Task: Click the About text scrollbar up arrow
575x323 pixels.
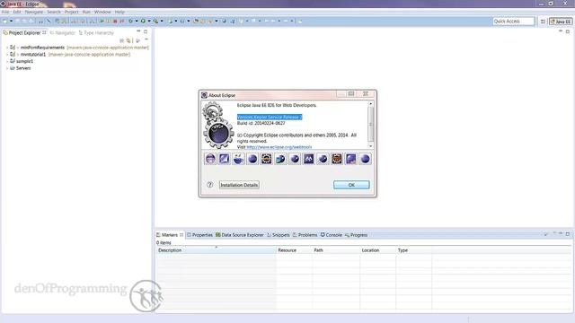Action: click(370, 104)
